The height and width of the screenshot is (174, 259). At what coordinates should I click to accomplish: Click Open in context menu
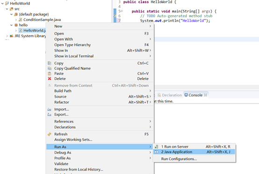pos(100,34)
